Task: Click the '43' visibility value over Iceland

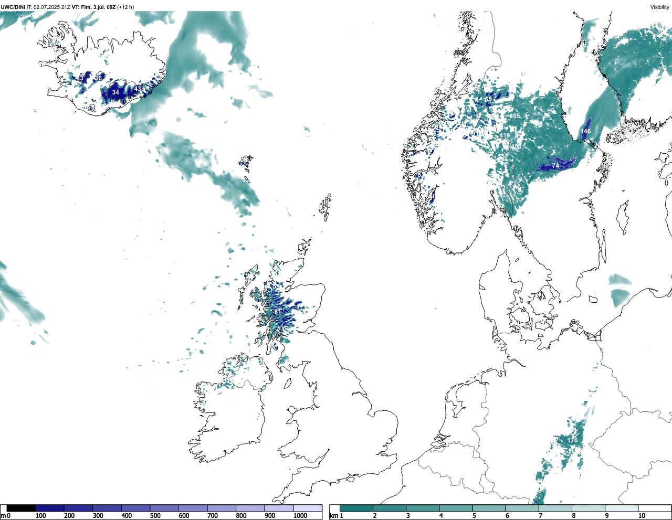Action: click(138, 89)
